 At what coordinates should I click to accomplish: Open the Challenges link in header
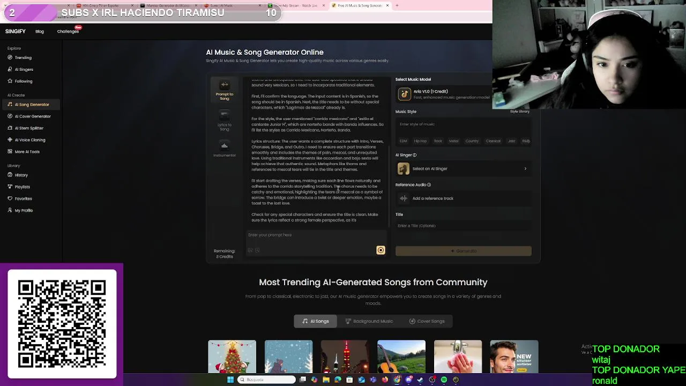click(x=68, y=31)
